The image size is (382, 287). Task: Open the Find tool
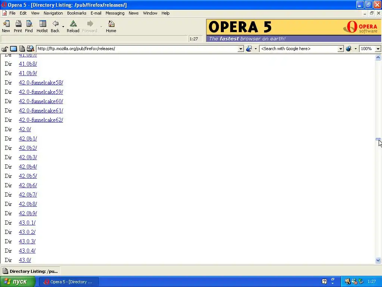pyautogui.click(x=29, y=27)
